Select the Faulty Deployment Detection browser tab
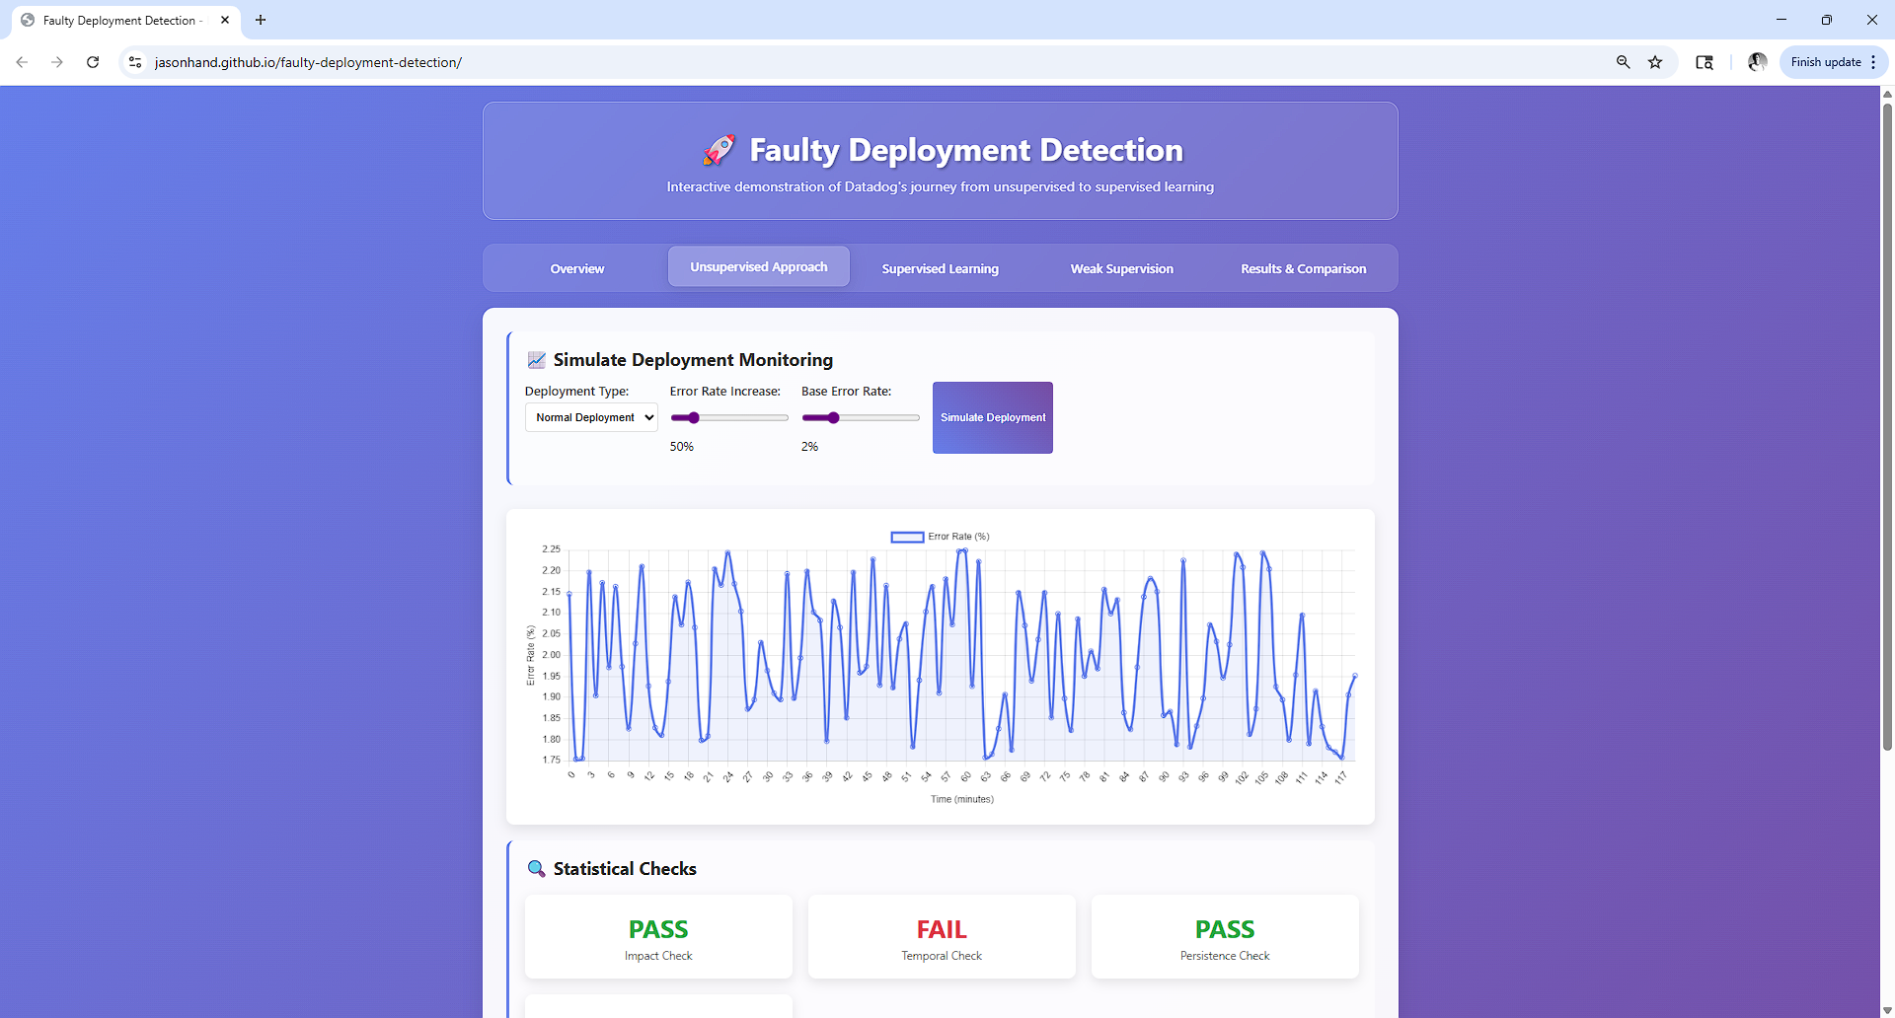Viewport: 1895px width, 1018px height. pyautogui.click(x=124, y=20)
